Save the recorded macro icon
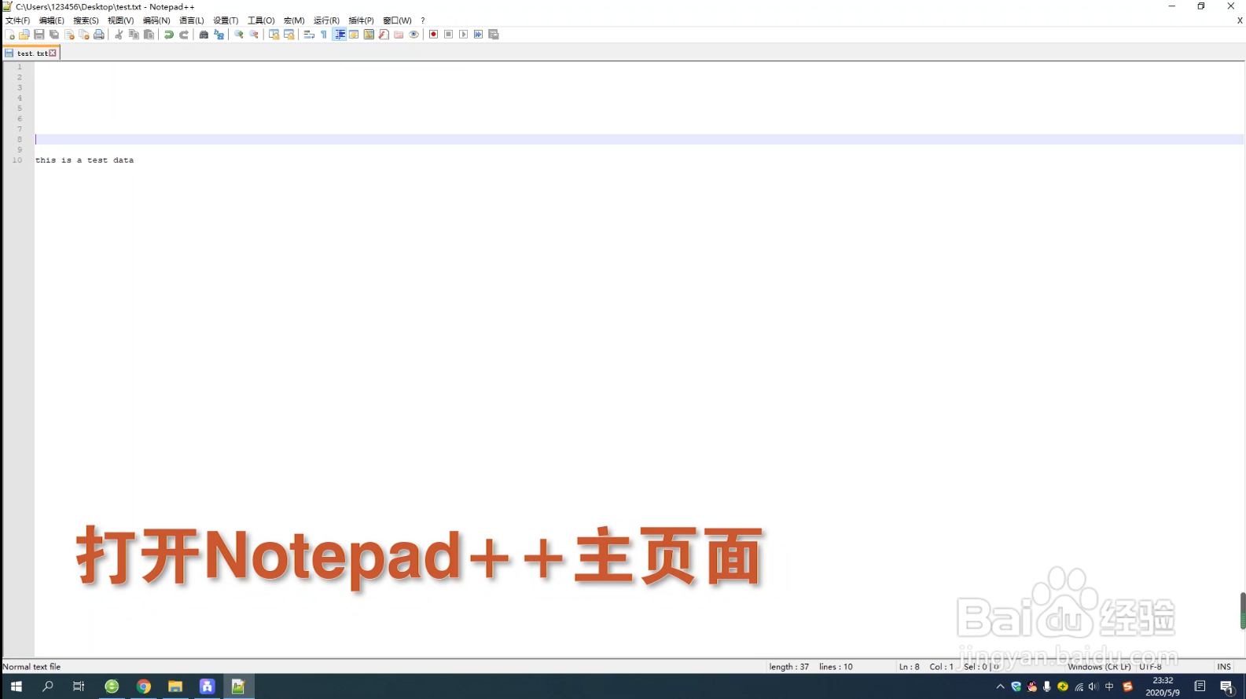The width and height of the screenshot is (1246, 699). [494, 35]
